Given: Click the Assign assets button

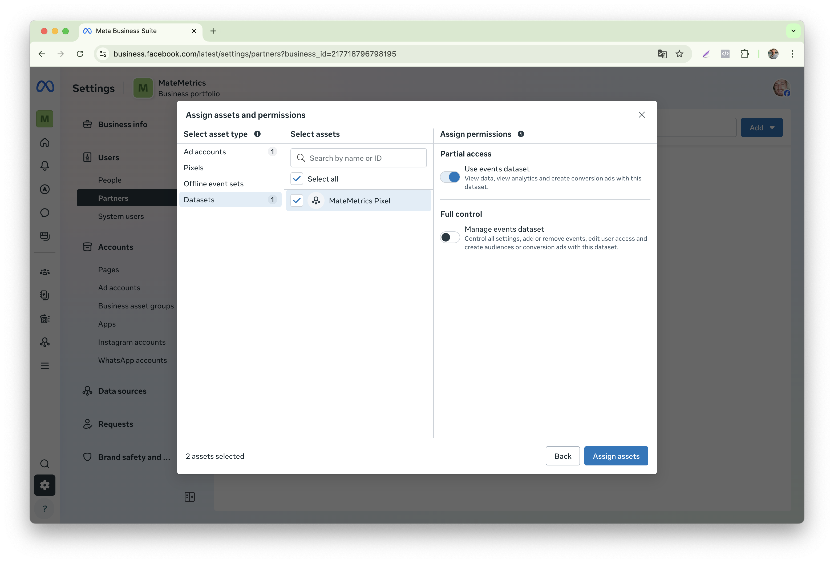Looking at the screenshot, I should pyautogui.click(x=616, y=456).
